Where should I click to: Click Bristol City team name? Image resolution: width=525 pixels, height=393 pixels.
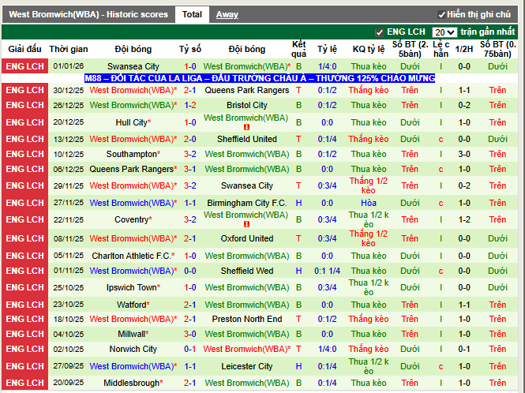247,105
